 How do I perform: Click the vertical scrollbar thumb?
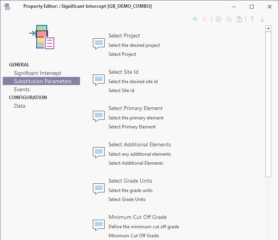268,105
